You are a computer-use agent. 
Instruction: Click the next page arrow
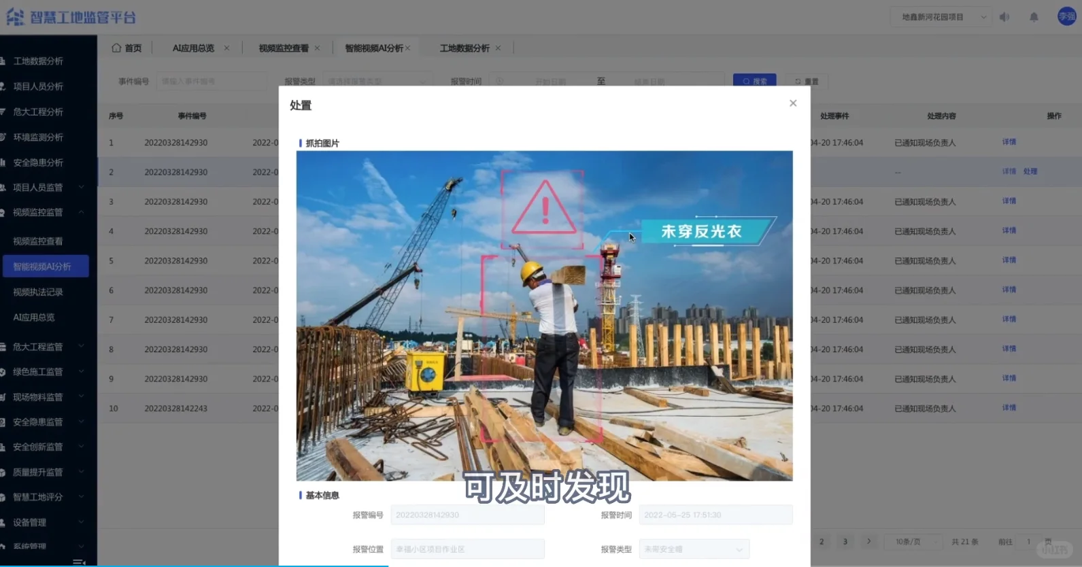(868, 542)
